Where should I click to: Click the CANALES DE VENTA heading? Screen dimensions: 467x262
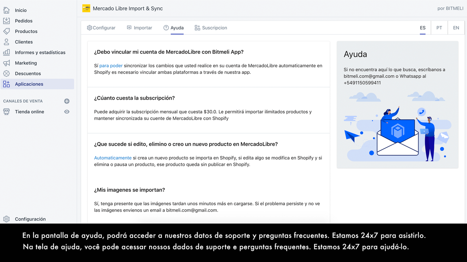[23, 101]
